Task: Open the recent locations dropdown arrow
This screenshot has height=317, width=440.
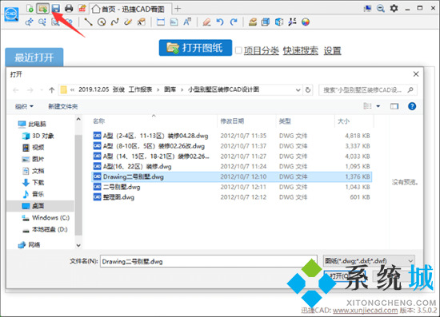Action: (42, 90)
